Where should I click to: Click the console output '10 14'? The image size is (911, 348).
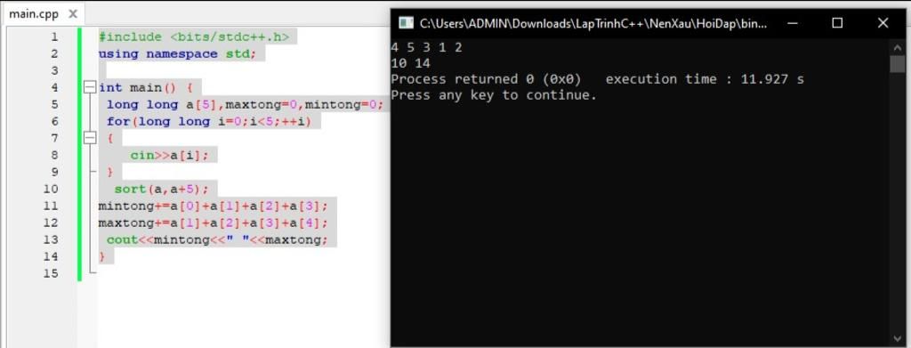[411, 63]
